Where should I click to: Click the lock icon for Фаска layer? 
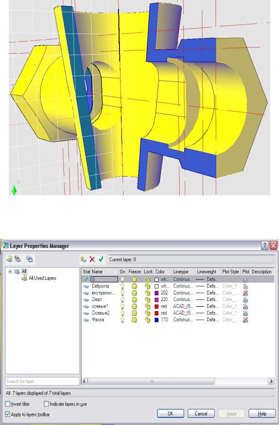click(147, 320)
